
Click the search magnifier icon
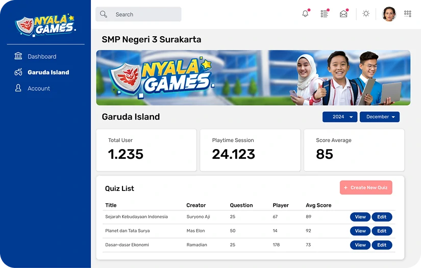pos(104,14)
